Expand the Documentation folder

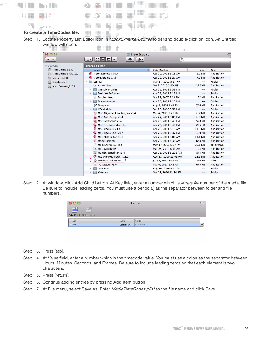click(90, 101)
